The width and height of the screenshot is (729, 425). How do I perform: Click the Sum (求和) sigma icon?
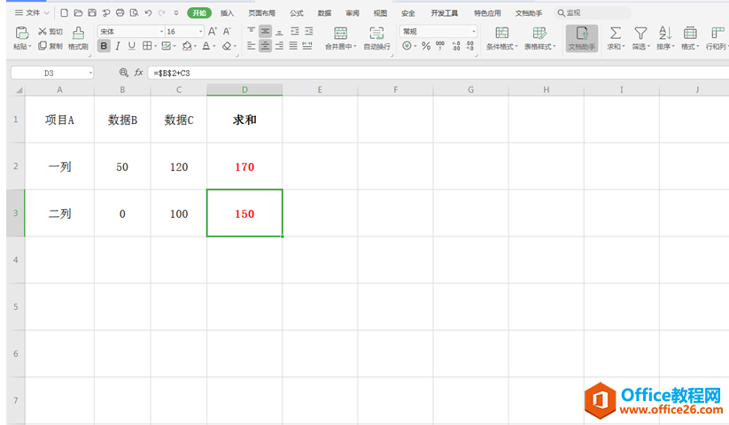pyautogui.click(x=615, y=33)
